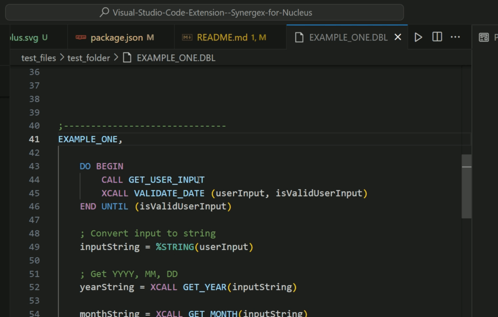498x317 pixels.
Task: Open test_folder breadcrumb
Action: pyautogui.click(x=89, y=58)
